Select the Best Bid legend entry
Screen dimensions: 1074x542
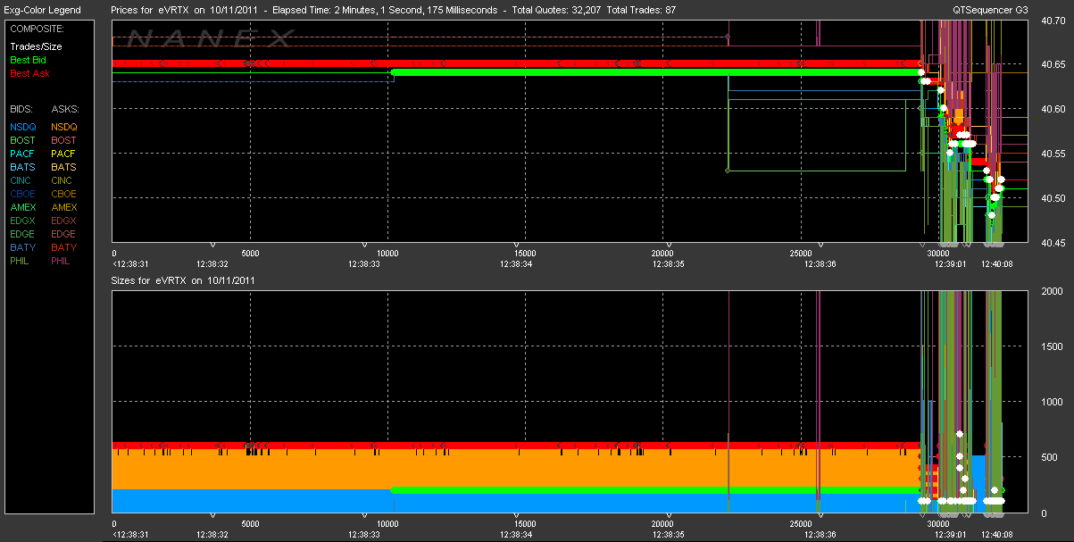[28, 60]
